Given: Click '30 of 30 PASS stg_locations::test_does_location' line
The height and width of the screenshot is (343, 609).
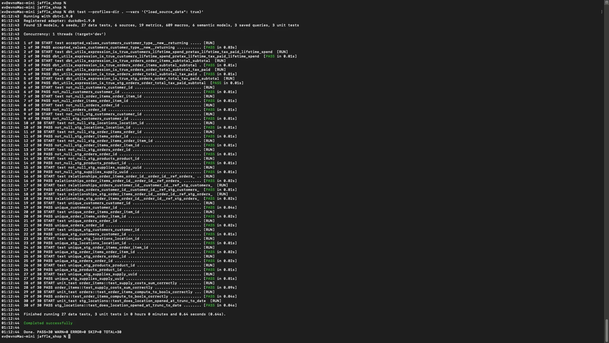Looking at the screenshot, I should point(130,305).
